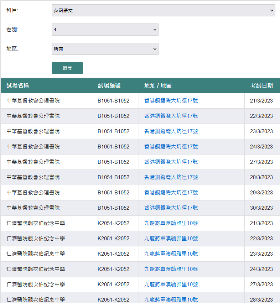
Task: Select 仁濟醫院靚次伯紀念中學 name in its 24/3/2023 row
Action: tap(36, 269)
